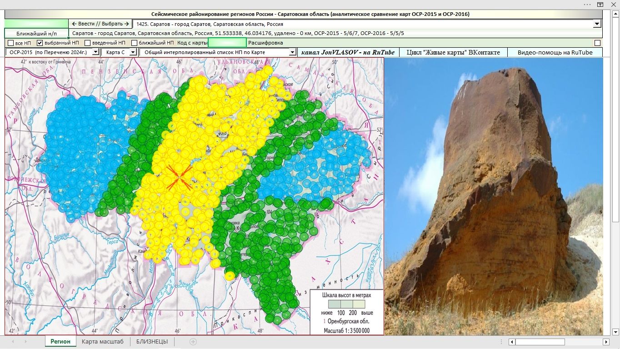Add a new sheet with the plus icon
620x349 pixels.
click(193, 342)
